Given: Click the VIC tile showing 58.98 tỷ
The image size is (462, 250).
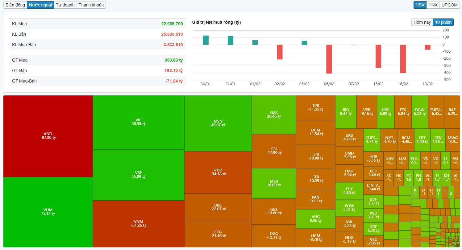Looking at the screenshot, I should coord(139,122).
